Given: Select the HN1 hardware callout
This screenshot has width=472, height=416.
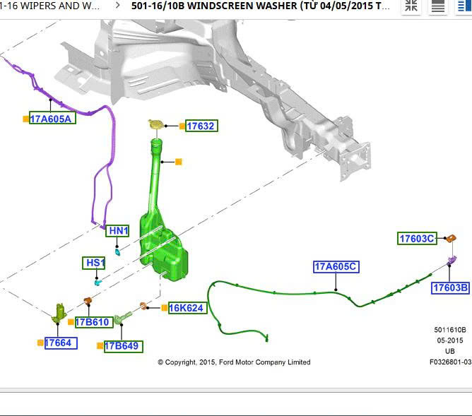Looking at the screenshot, I should coord(118,231).
